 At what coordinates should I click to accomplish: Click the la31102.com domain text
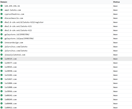click(x=11, y=75)
